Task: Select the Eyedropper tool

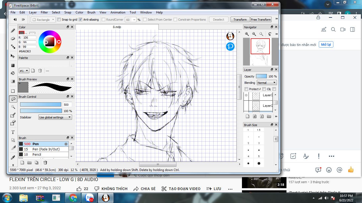Action: [x=13, y=158]
